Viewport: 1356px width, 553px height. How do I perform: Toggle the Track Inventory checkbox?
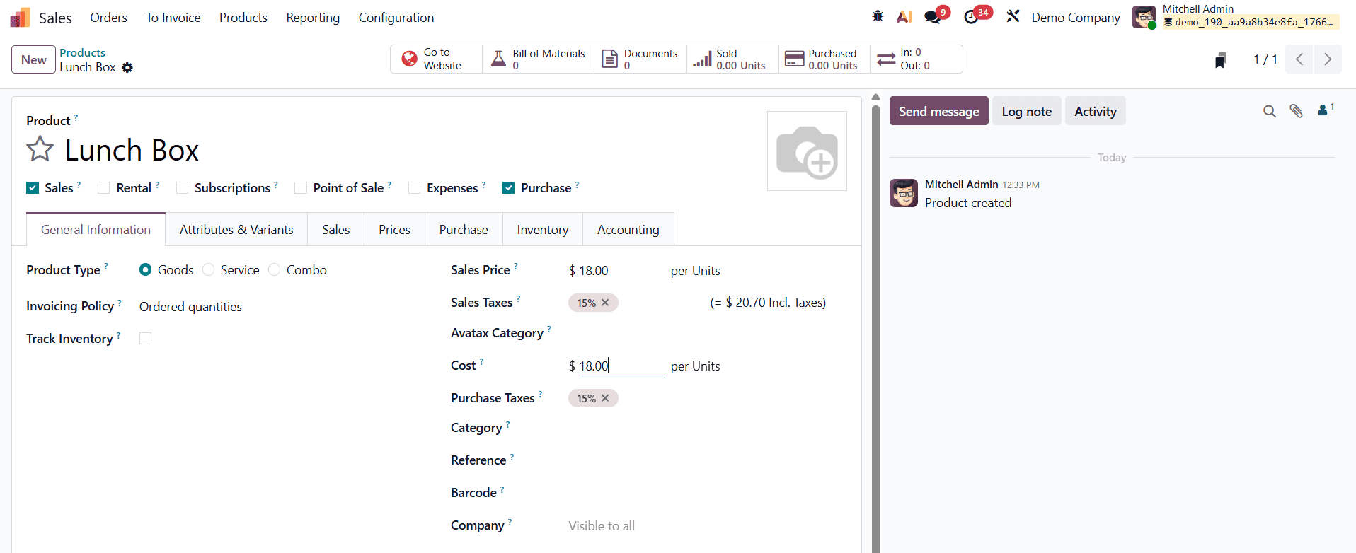pos(146,339)
